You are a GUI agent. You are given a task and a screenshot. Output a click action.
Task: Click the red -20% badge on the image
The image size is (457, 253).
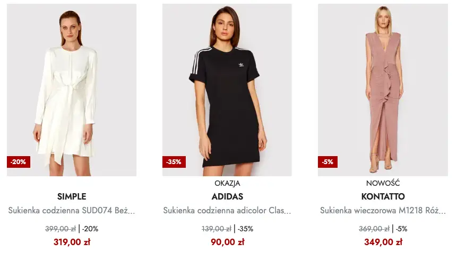(19, 162)
